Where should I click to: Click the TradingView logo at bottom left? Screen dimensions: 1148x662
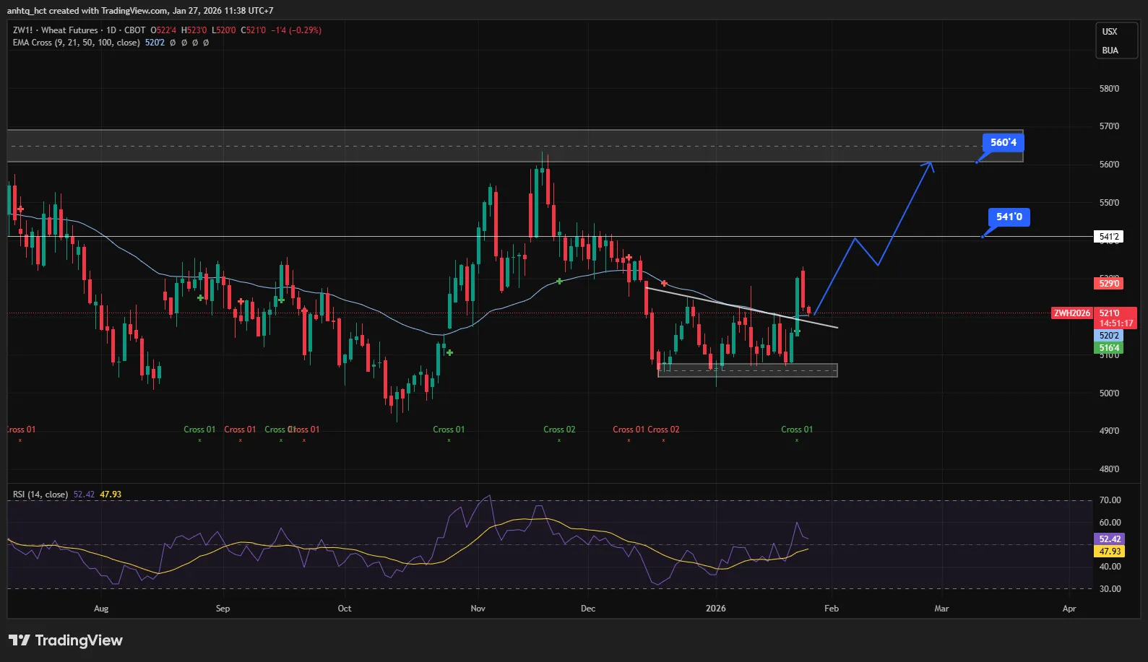(x=66, y=640)
